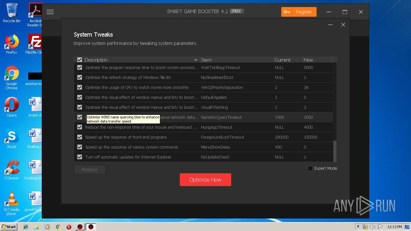Uncheck the NameSrvQueryTimeout tweak checkbox
411x231 pixels.
[x=80, y=117]
